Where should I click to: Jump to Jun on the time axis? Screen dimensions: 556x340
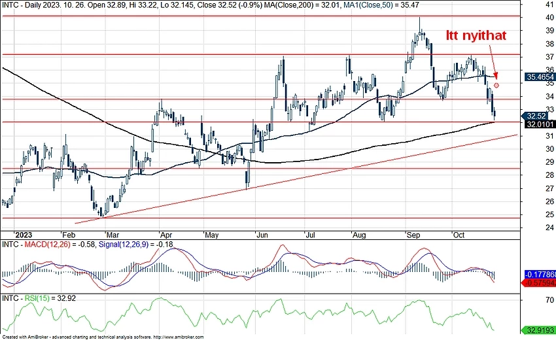pos(263,233)
